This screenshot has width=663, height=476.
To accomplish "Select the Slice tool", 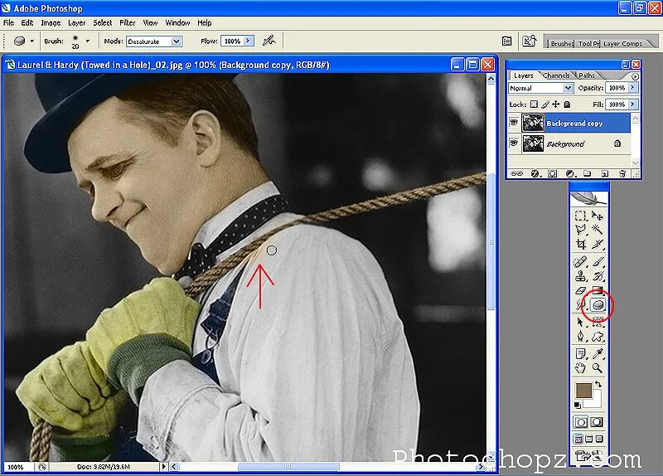I will click(597, 244).
